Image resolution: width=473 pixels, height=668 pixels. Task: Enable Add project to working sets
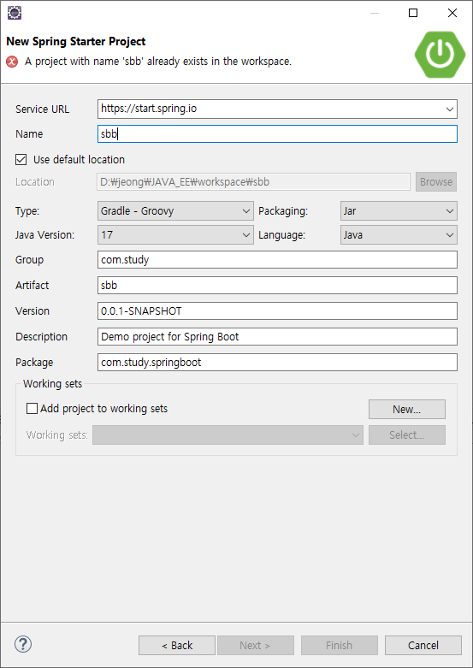pyautogui.click(x=32, y=409)
